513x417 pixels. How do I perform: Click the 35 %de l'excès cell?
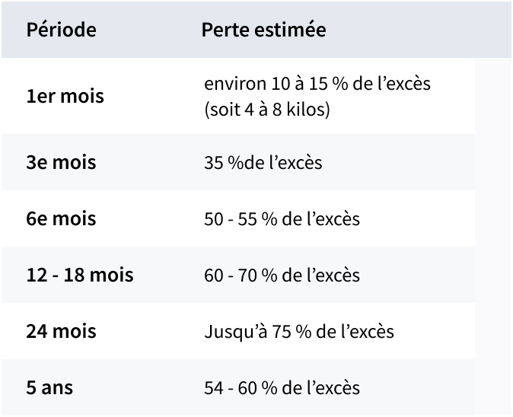[x=263, y=162]
